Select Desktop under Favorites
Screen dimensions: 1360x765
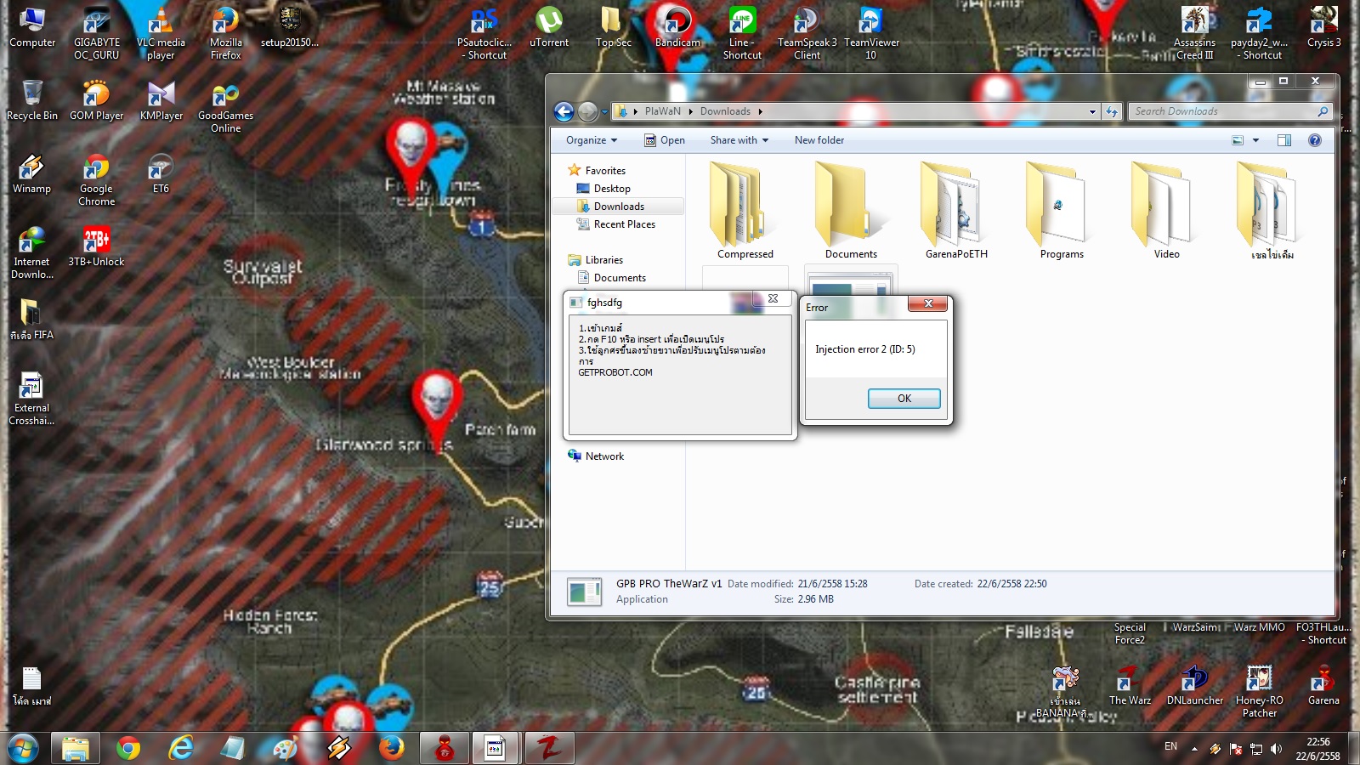coord(611,189)
